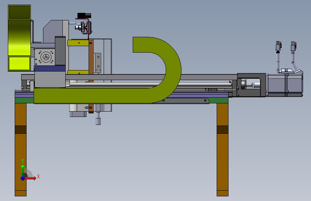Screen dimensions: 311x201
Task: Click the Y axis label
Action: (x=23, y=161)
